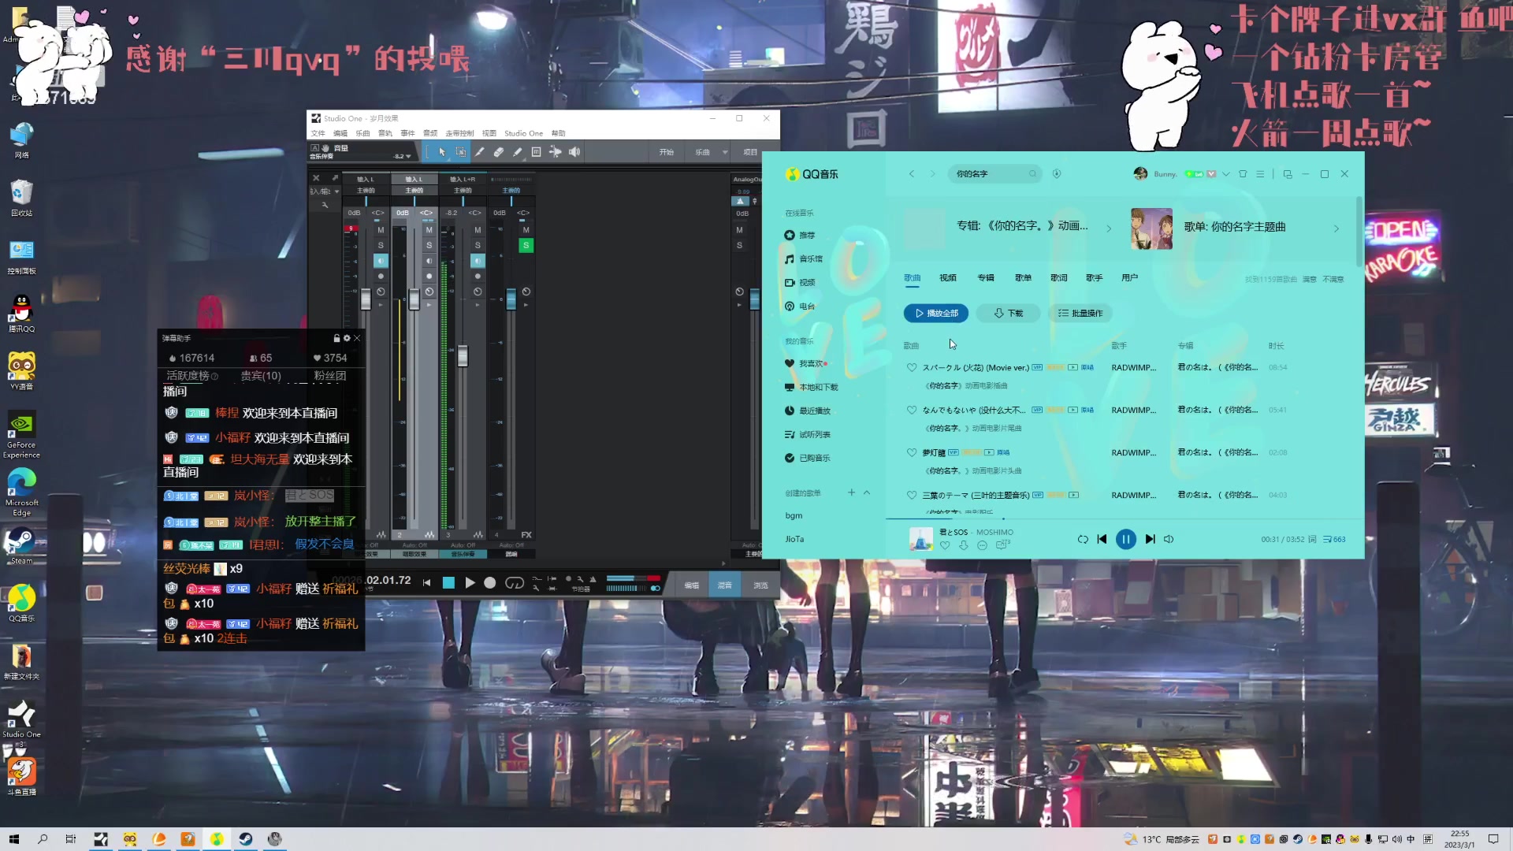Screen dimensions: 1513x851
Task: Mute the first 输入 L mixer channel
Action: tap(381, 230)
